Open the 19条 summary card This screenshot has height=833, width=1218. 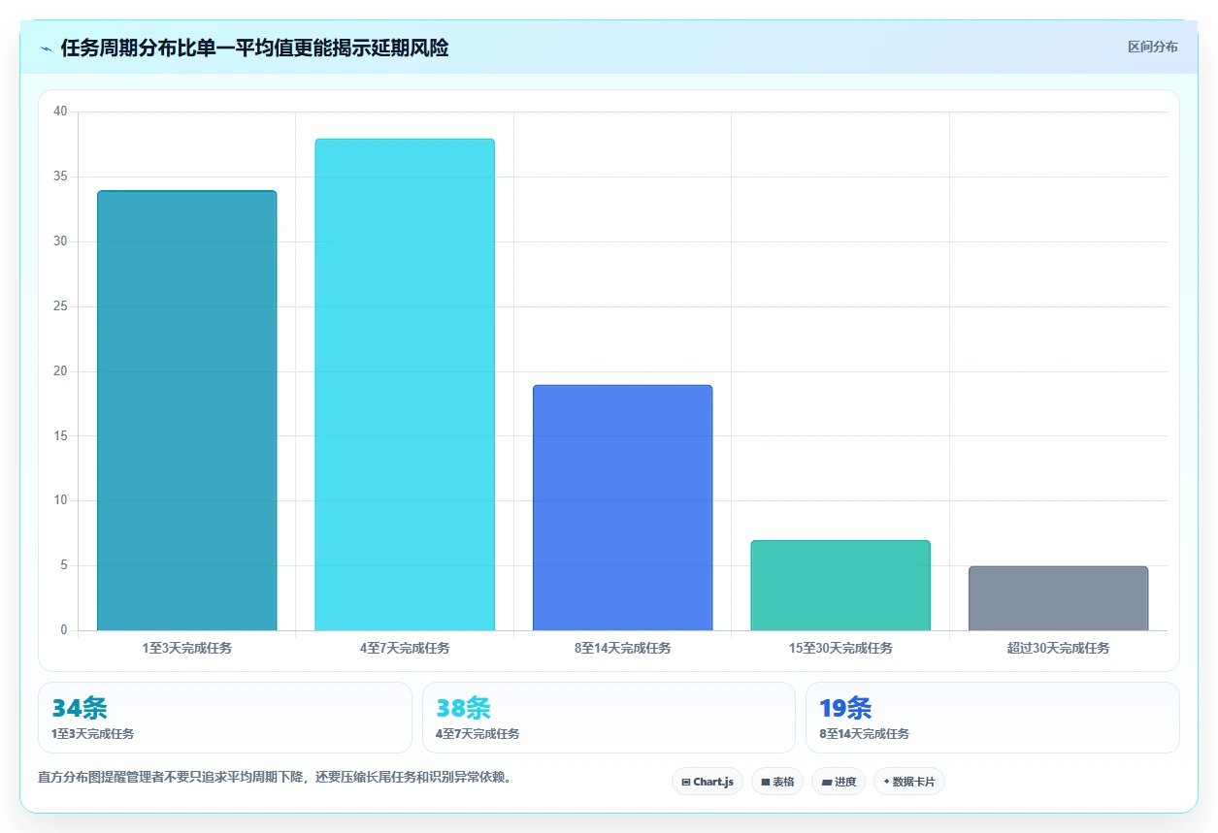click(x=993, y=718)
